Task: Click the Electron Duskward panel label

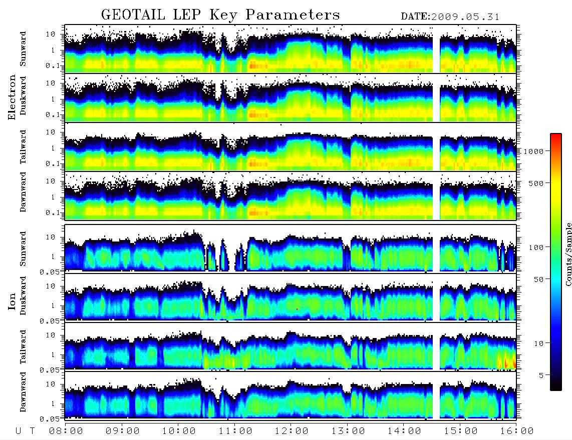Action: click(x=23, y=95)
